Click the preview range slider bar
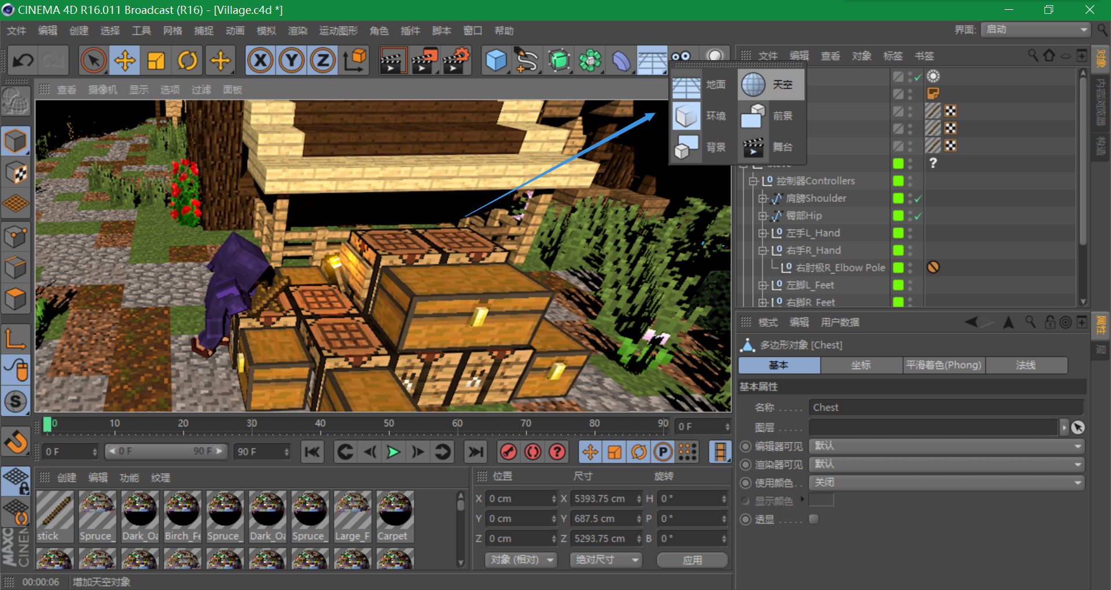Screen dimensions: 1111x590 coord(167,451)
